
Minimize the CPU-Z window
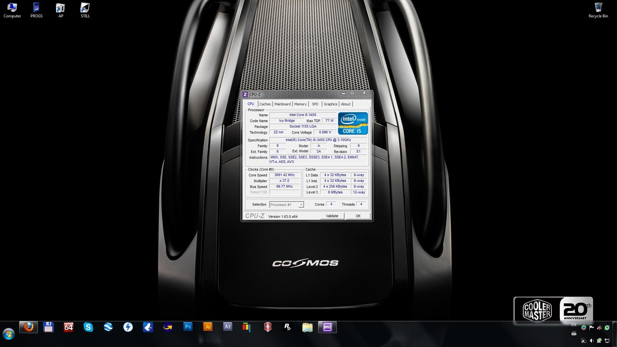click(x=343, y=93)
